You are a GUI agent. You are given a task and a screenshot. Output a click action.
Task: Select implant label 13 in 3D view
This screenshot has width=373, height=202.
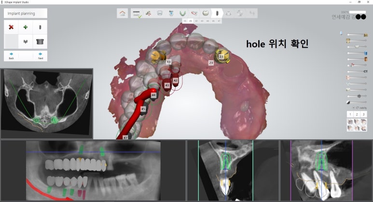coord(169,62)
